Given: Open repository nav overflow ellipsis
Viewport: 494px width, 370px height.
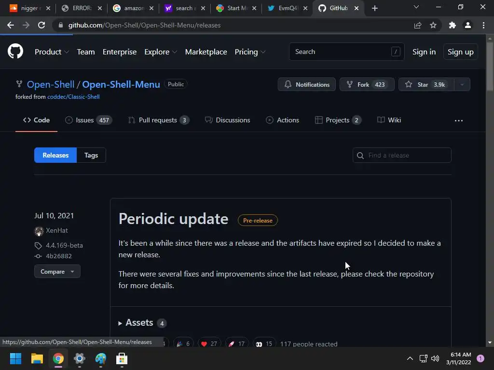Looking at the screenshot, I should tap(459, 120).
